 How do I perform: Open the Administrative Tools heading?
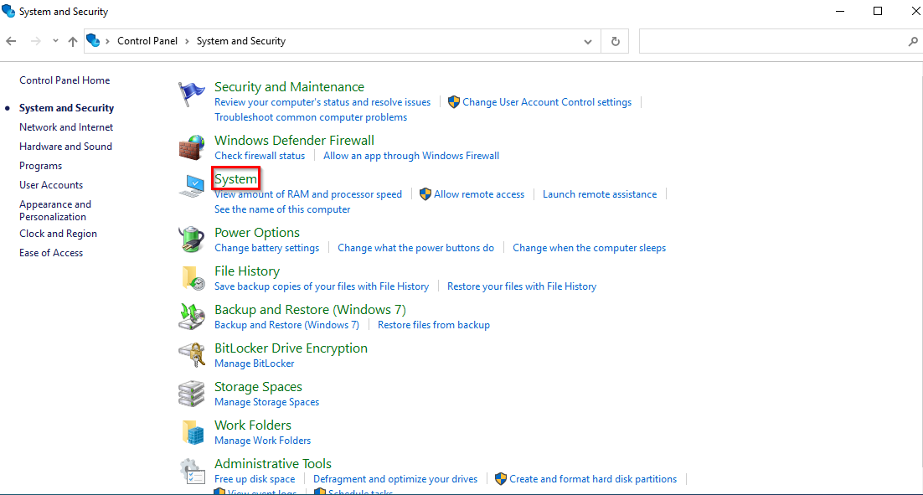point(272,464)
